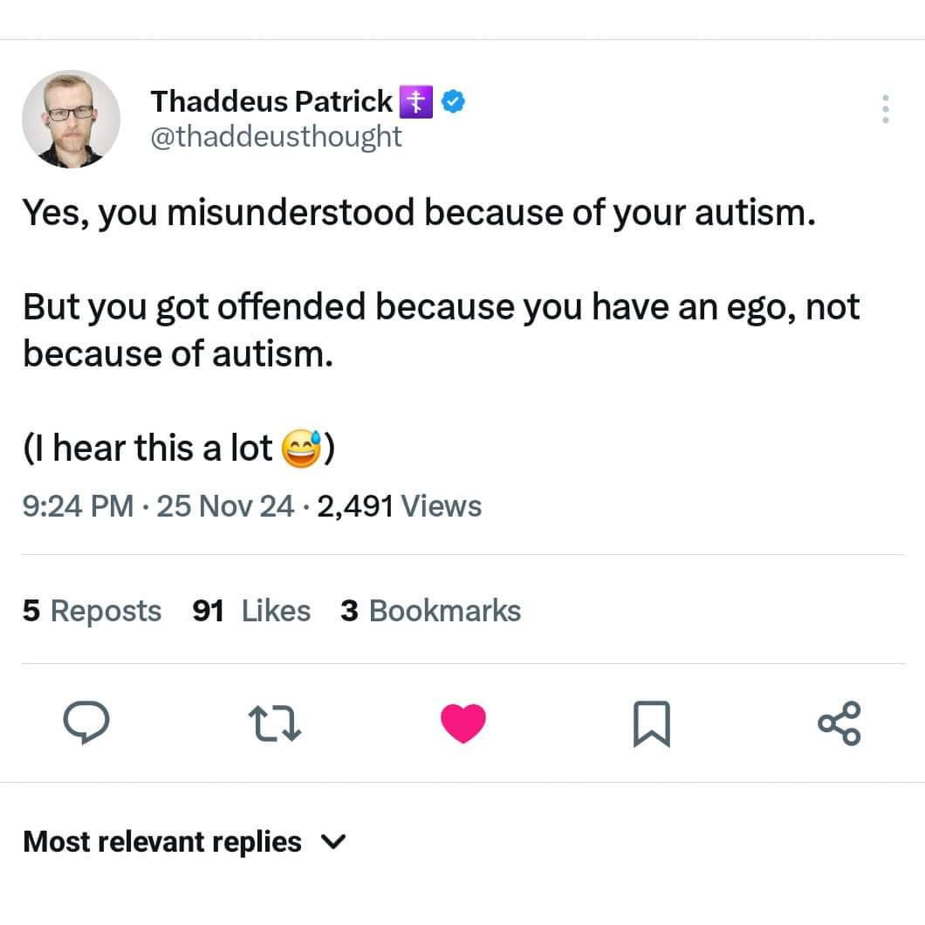The height and width of the screenshot is (925, 925).
Task: Click the 2,491 Views count
Action: tap(400, 506)
